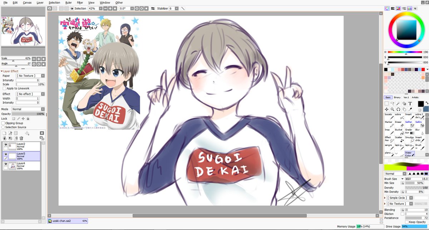The height and width of the screenshot is (230, 429).
Task: Toggle the Dilution pressure checkbox
Action: 403,214
